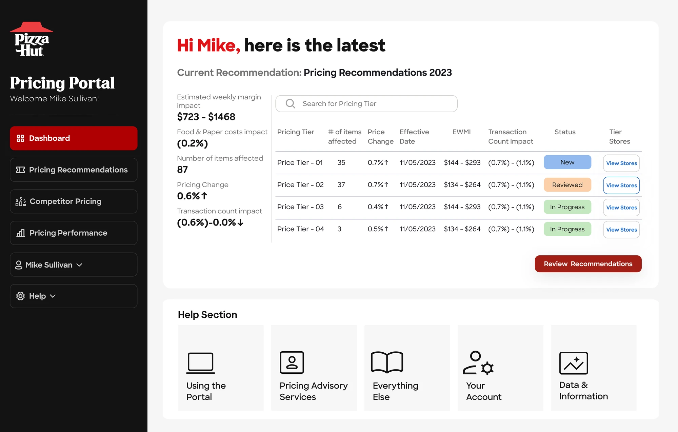Click the Price Change column header
The height and width of the screenshot is (432, 678).
(380, 137)
